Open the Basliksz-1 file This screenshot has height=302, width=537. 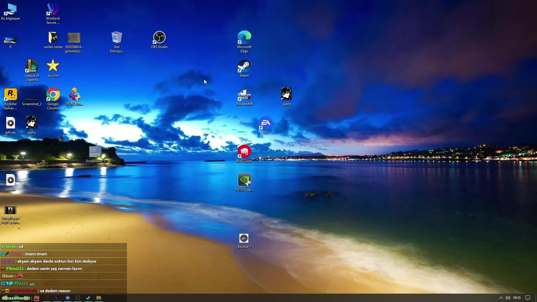point(244,240)
